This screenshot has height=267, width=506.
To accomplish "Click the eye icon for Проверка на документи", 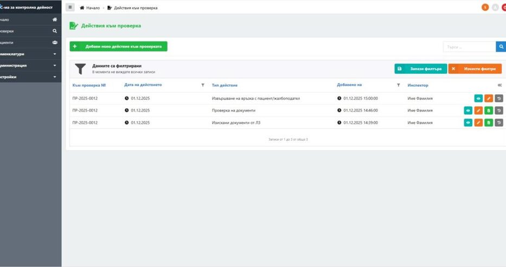I will 468,110.
